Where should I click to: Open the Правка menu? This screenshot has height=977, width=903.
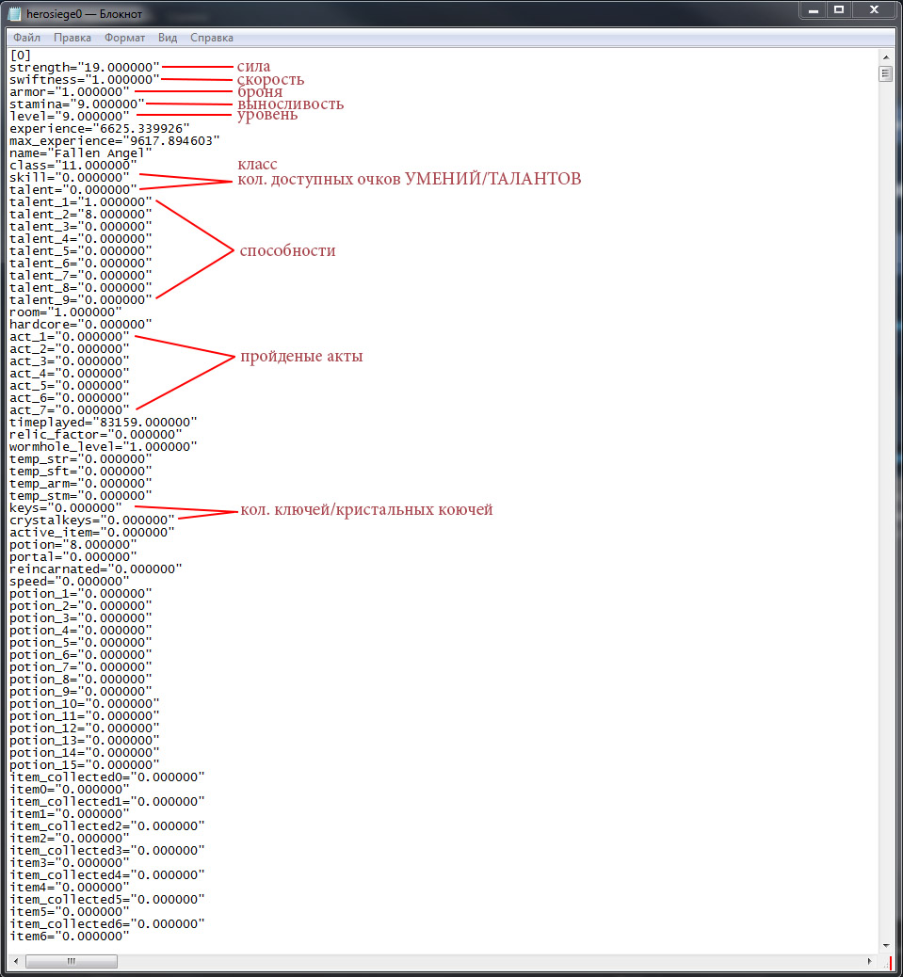(x=73, y=38)
